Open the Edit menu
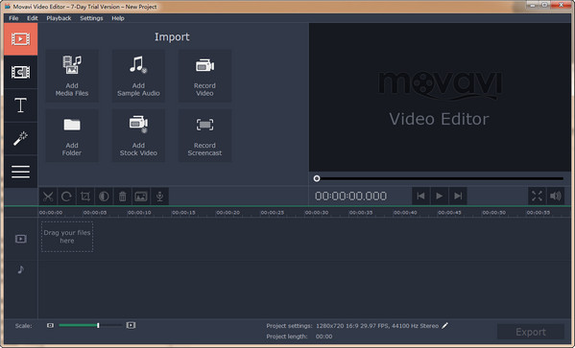The height and width of the screenshot is (348, 575). (x=33, y=18)
